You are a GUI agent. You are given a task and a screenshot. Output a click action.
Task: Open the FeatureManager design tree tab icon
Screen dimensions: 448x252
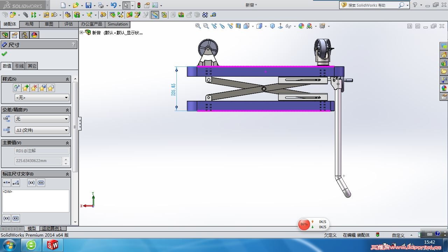click(5, 35)
